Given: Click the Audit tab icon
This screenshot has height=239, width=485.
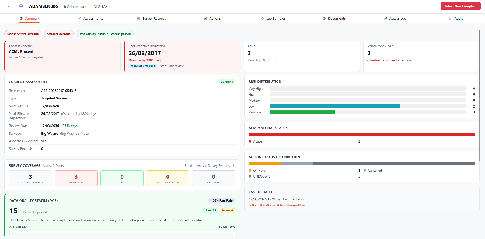Looking at the screenshot, I should (x=451, y=18).
